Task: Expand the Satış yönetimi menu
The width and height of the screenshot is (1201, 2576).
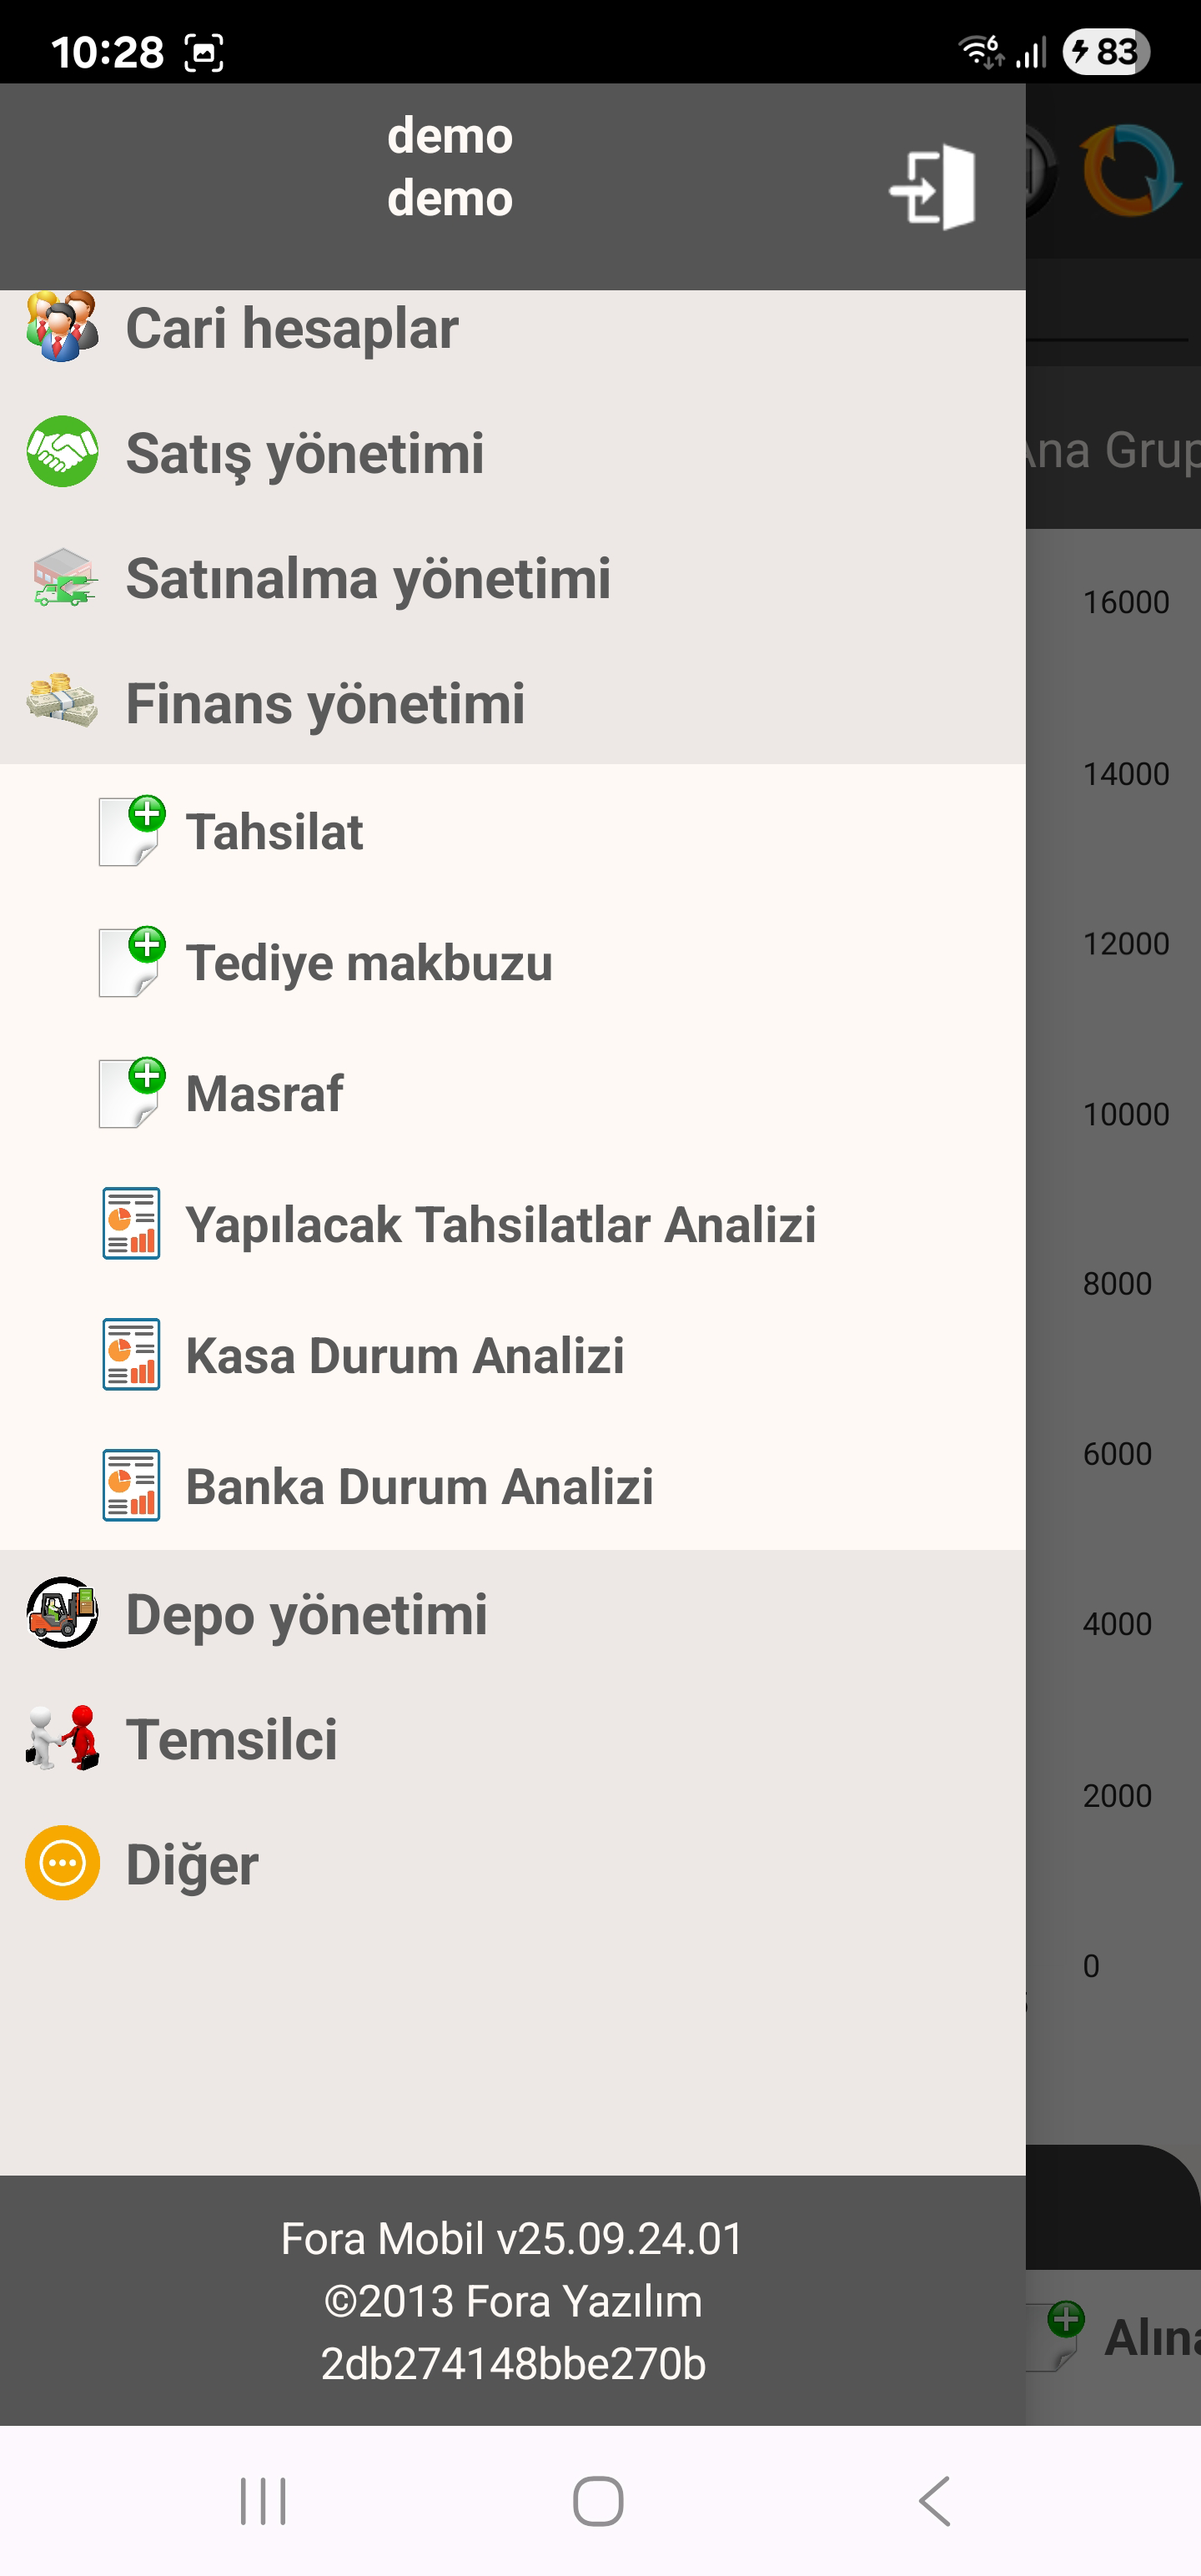Action: point(305,453)
